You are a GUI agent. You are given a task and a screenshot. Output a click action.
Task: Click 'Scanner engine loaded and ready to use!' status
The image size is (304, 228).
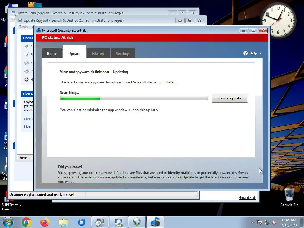pyautogui.click(x=42, y=195)
